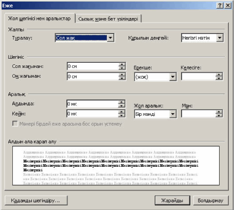Decrease the Оң жағынан indent value

122,78
